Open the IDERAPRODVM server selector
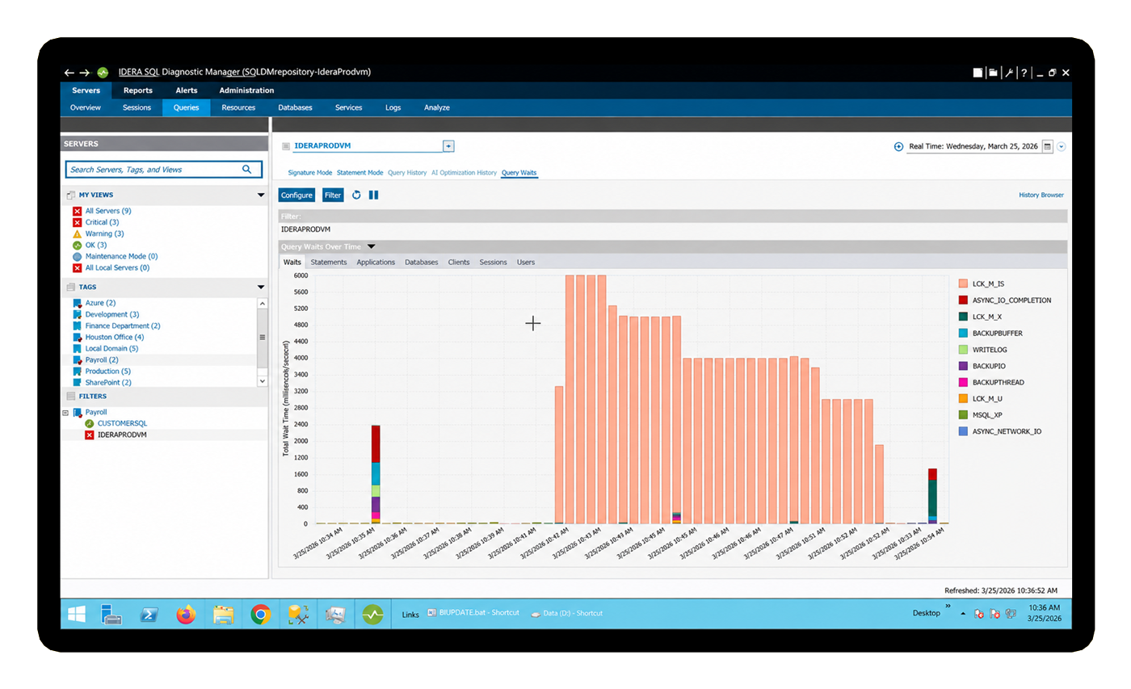Screen dimensions: 1131x689 [367, 146]
